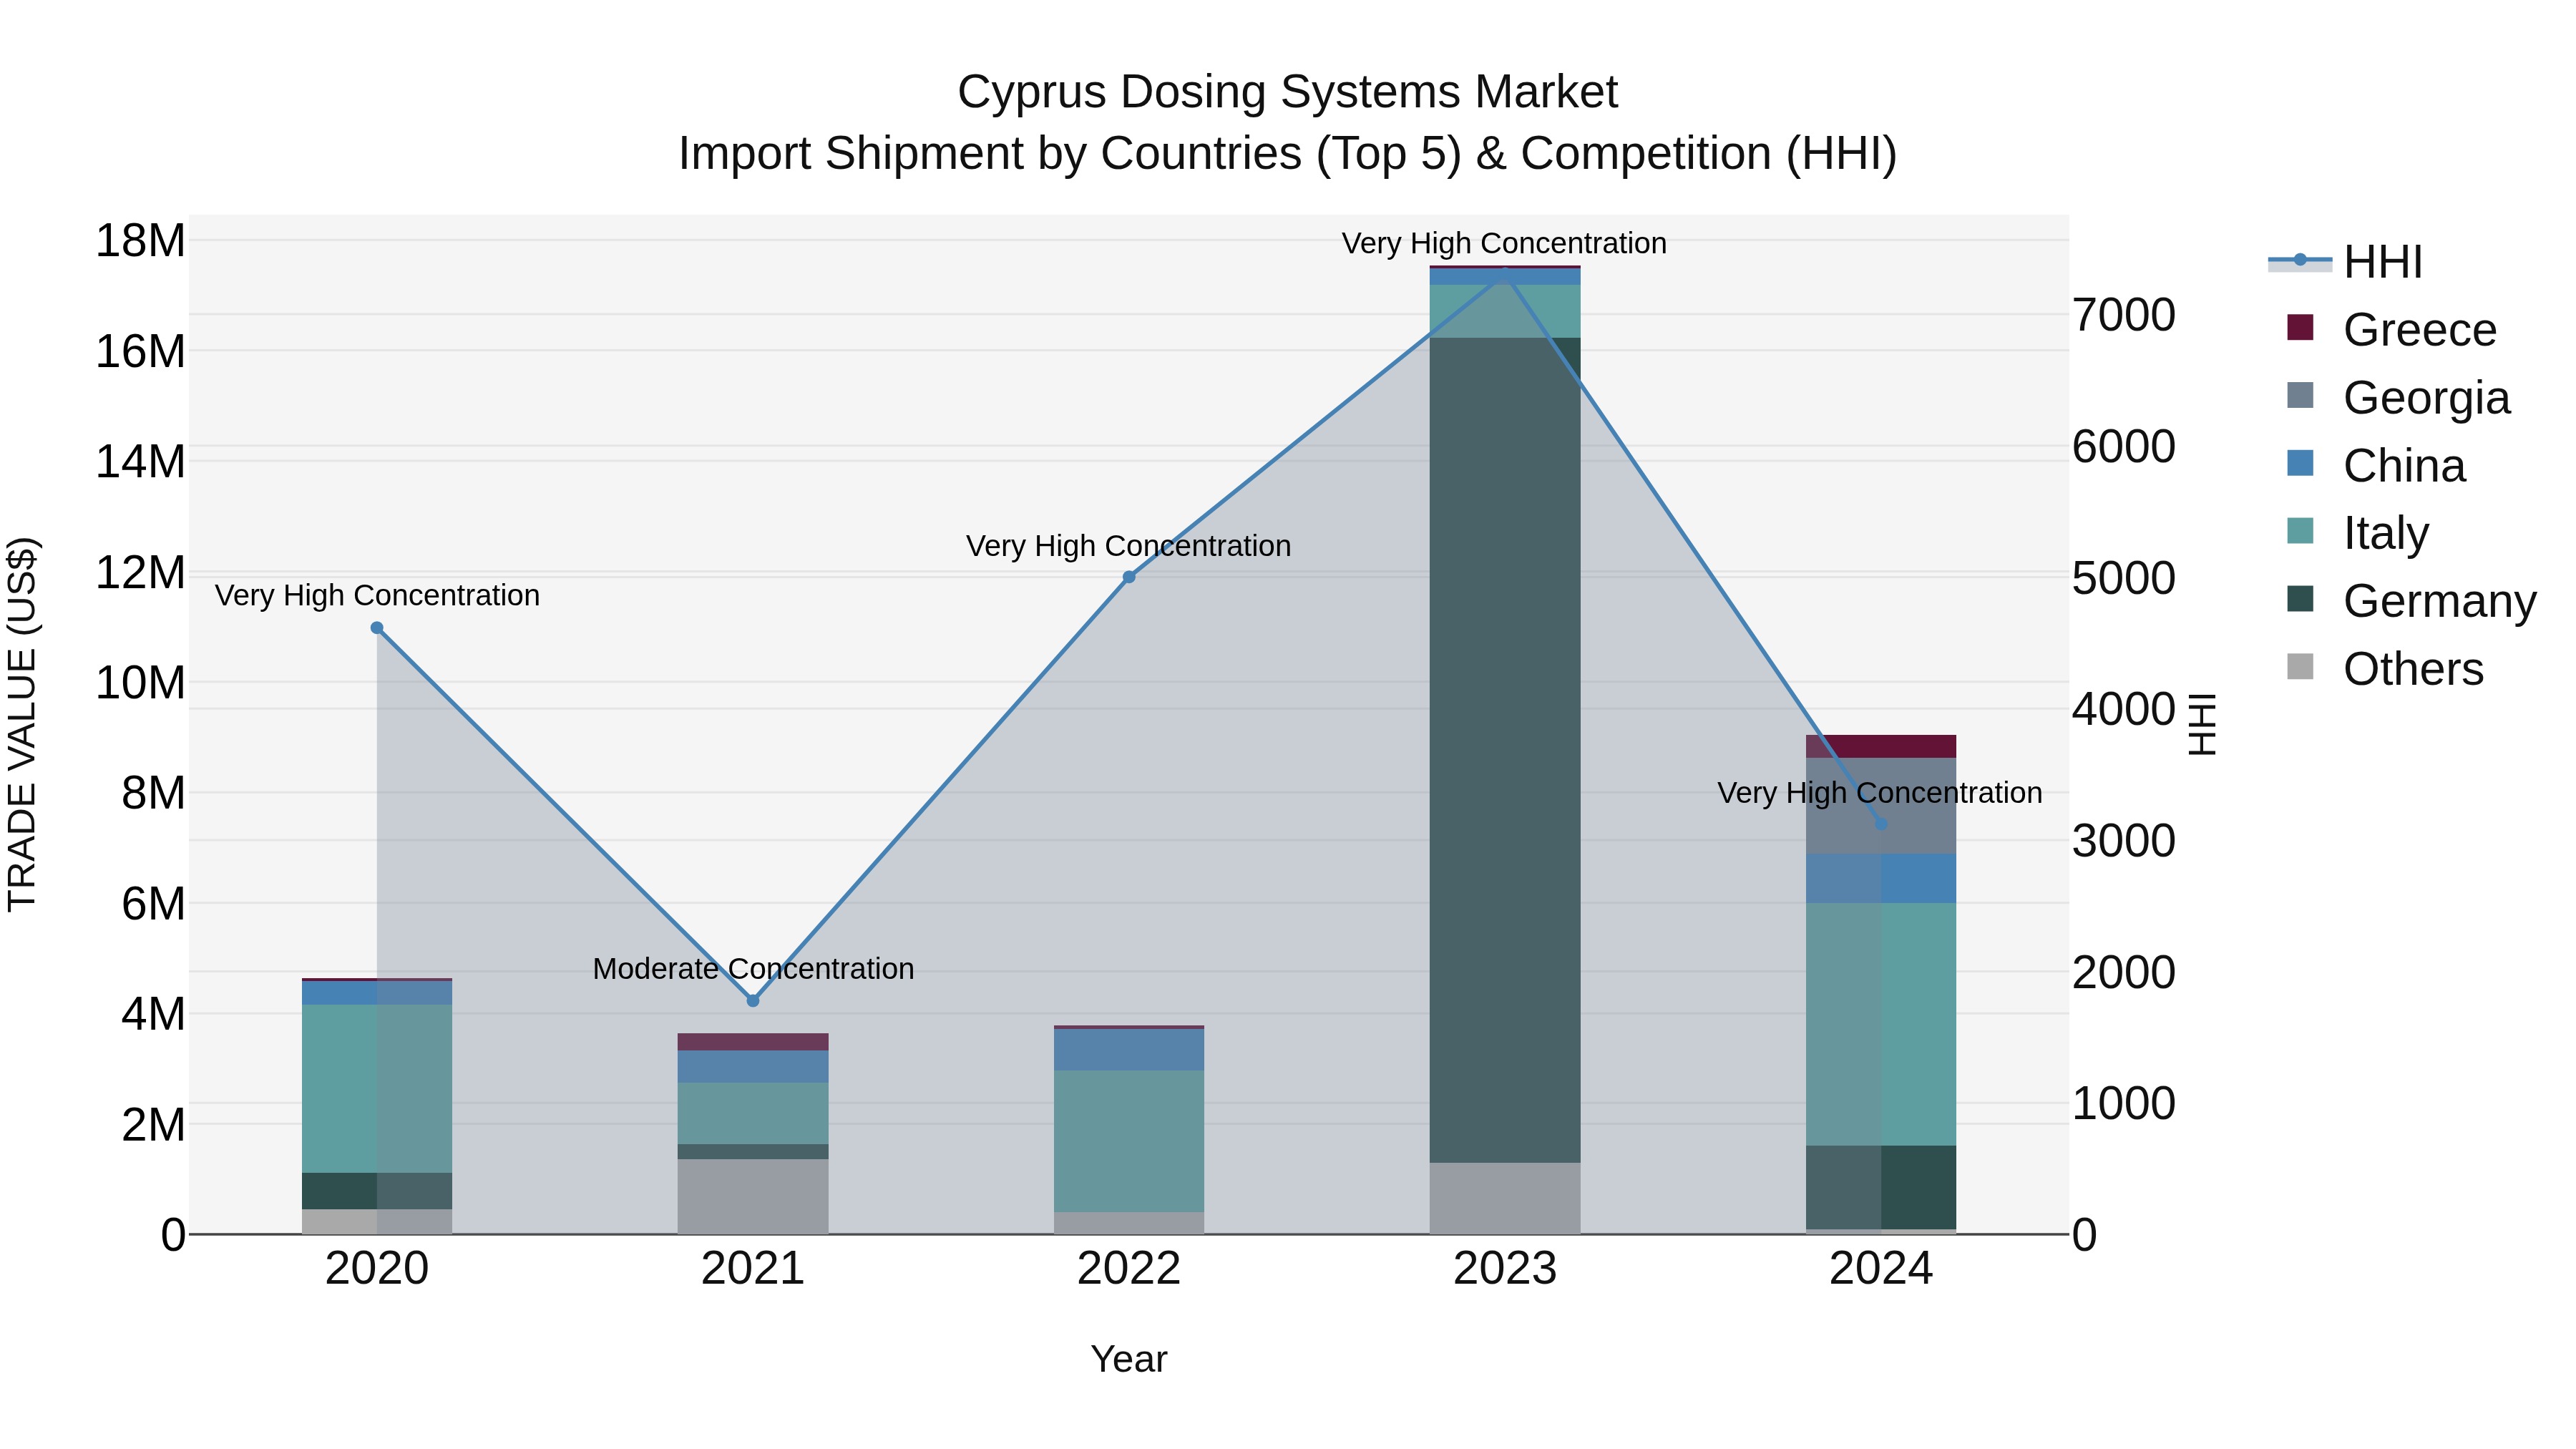Click the 2022 HHI data point marker
The width and height of the screenshot is (2576, 1449).
click(1129, 577)
